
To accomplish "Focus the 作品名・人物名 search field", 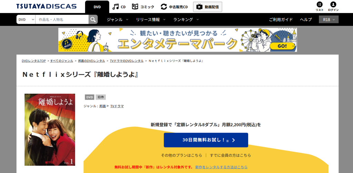I will pos(62,20).
